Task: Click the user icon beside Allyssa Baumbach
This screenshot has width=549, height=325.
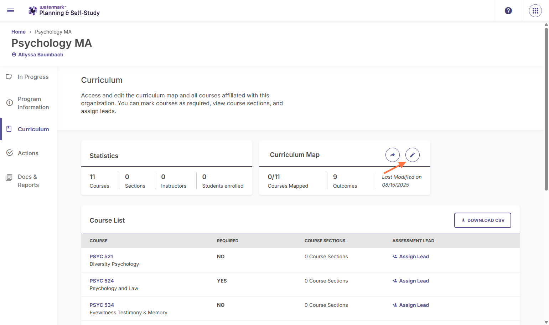Action: (x=14, y=55)
